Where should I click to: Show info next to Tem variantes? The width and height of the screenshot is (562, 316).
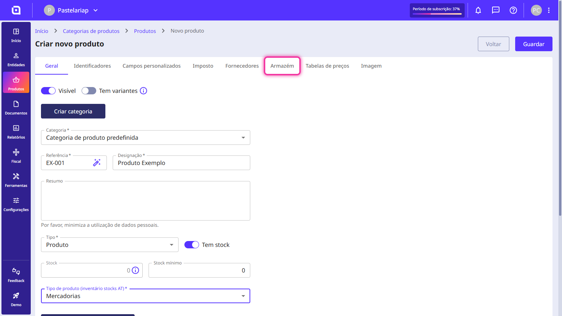pyautogui.click(x=143, y=91)
